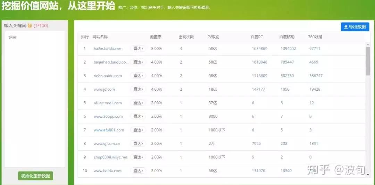Click 直达 button for www.baidu.com
The image size is (375, 185).
(138, 171)
